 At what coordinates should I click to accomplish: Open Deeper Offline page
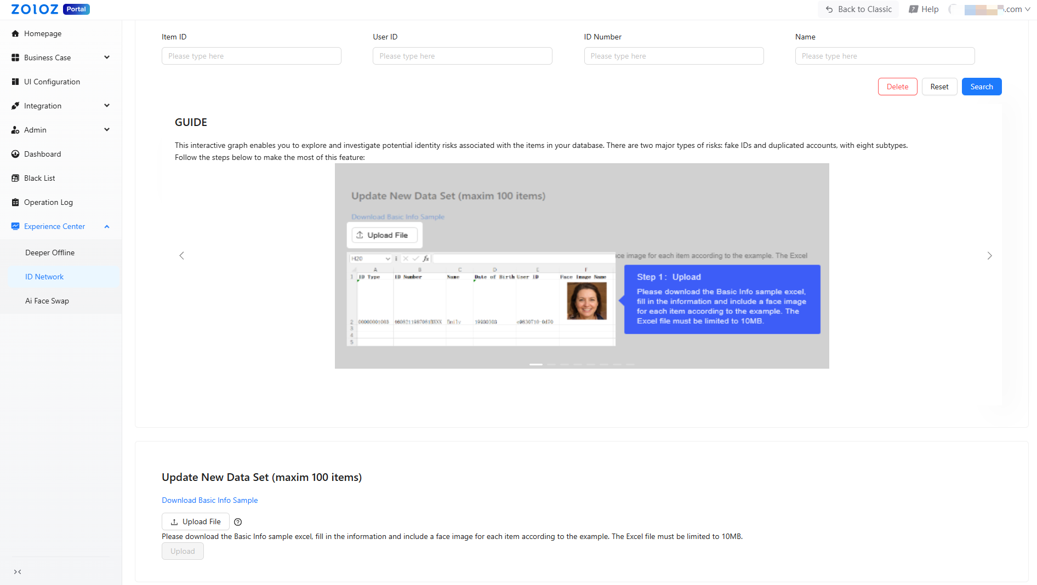pyautogui.click(x=50, y=253)
